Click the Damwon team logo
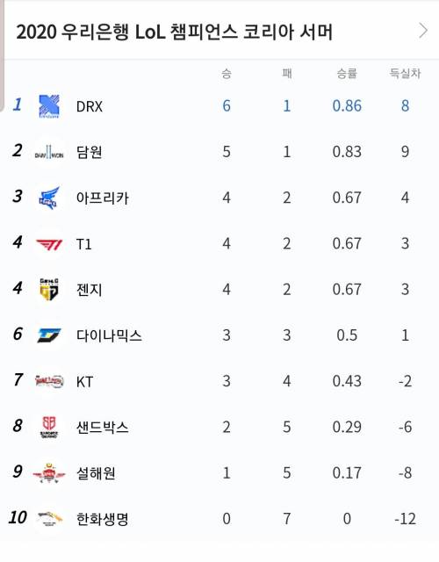Viewport: 439px width, 562px height. tap(49, 152)
